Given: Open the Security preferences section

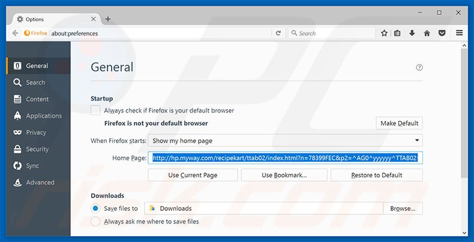Looking at the screenshot, I should coord(38,149).
